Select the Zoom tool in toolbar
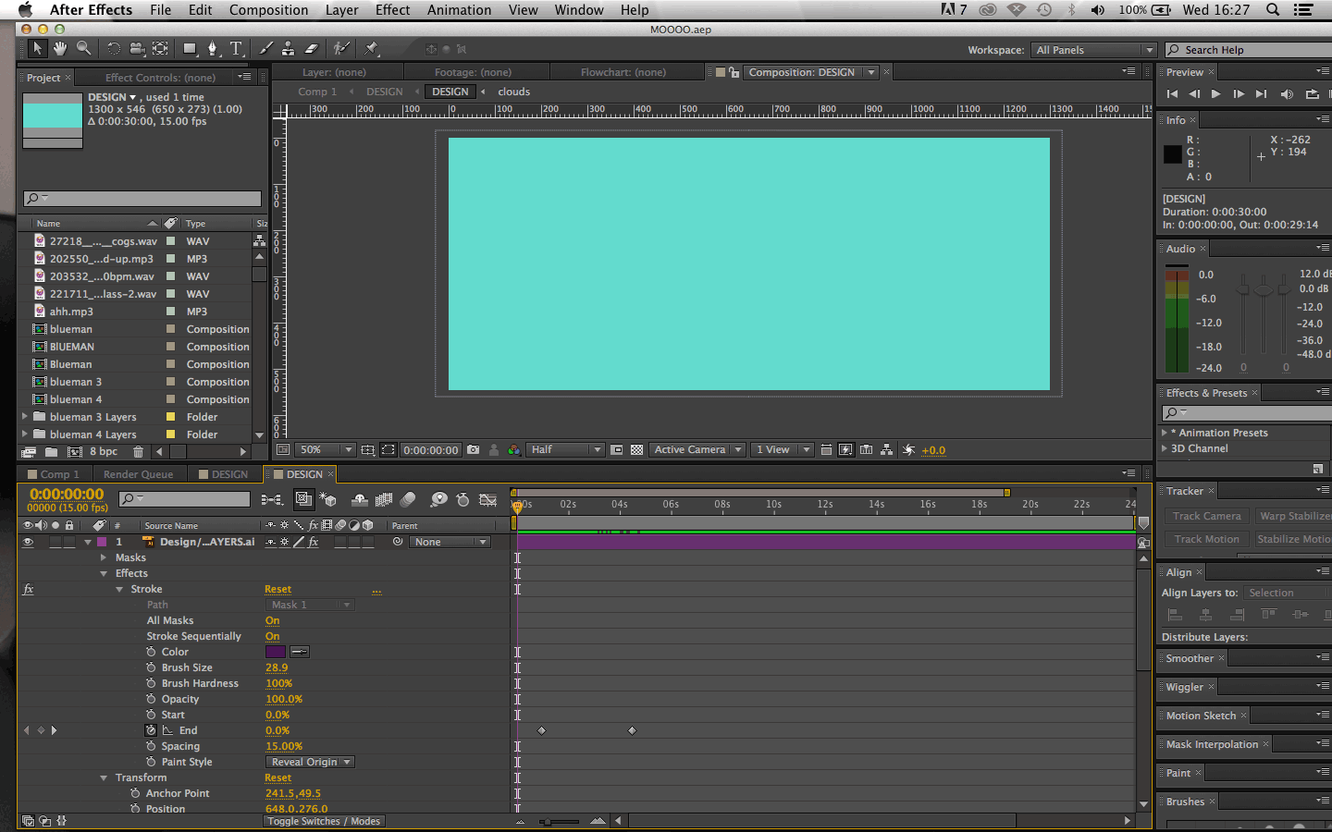Screen dimensions: 1332x832 (84, 48)
